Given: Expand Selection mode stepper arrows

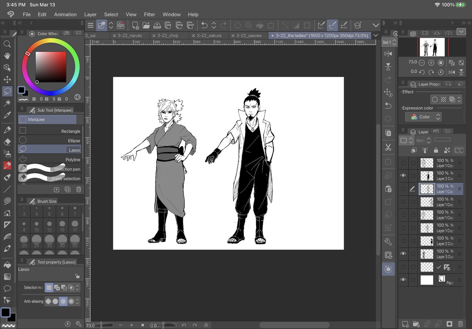Looking at the screenshot, I should [x=77, y=288].
